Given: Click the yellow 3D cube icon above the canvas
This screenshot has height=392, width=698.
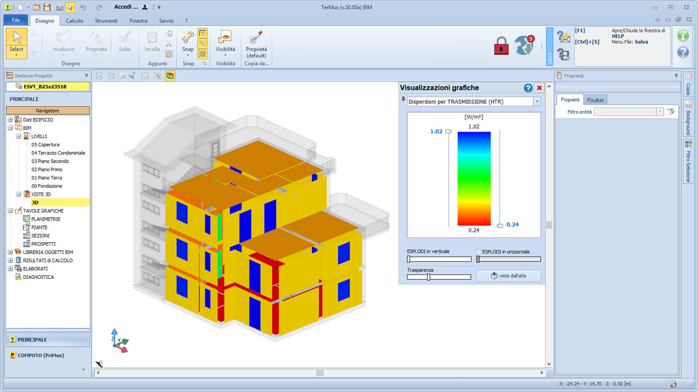Looking at the screenshot, I should click(x=170, y=76).
